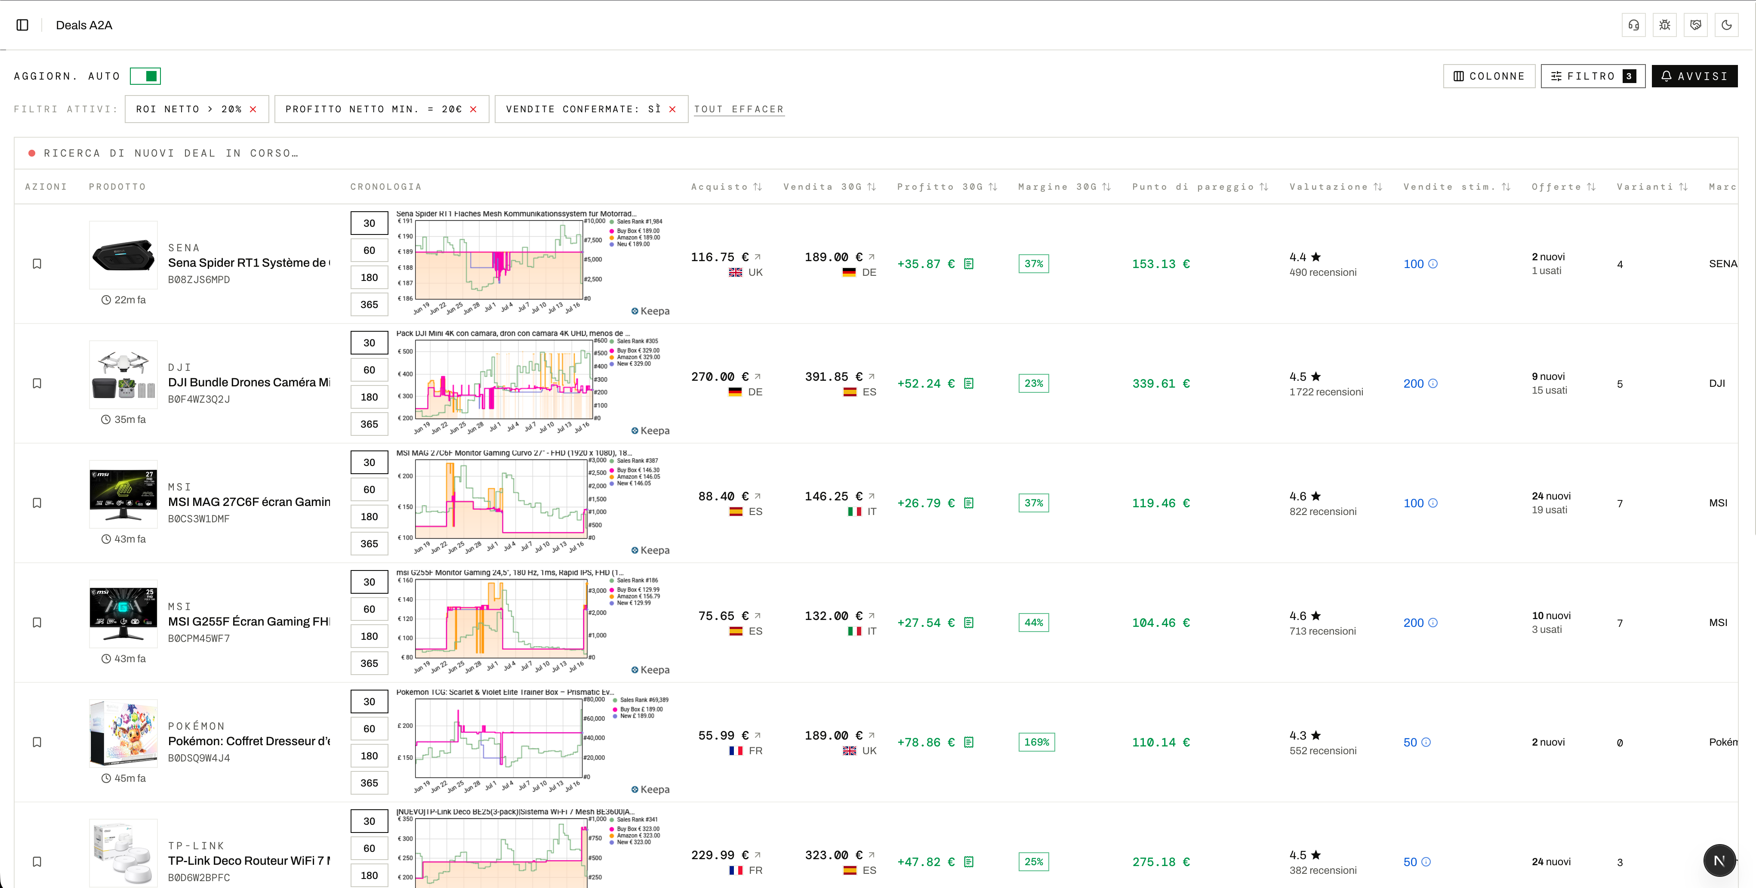Select 180-day chart for DJI Bundle

[370, 397]
